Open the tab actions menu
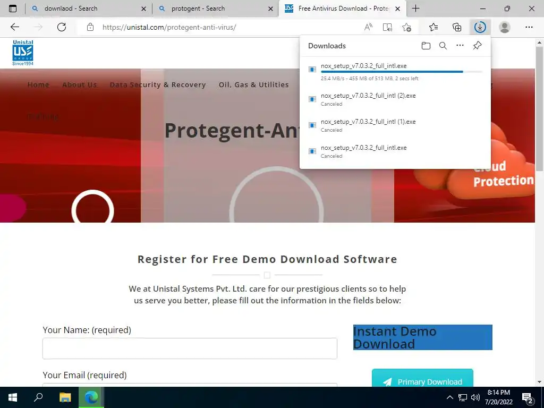544x408 pixels. [13, 8]
